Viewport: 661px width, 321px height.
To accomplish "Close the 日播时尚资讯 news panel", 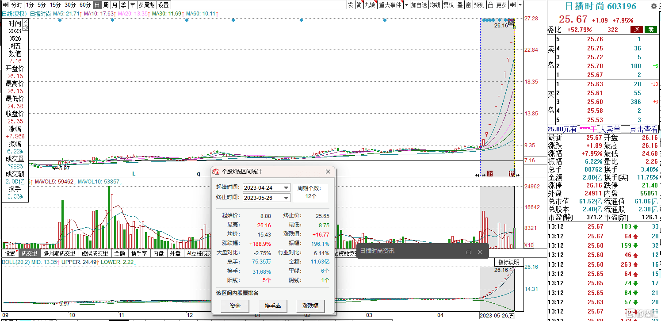I will click(481, 252).
